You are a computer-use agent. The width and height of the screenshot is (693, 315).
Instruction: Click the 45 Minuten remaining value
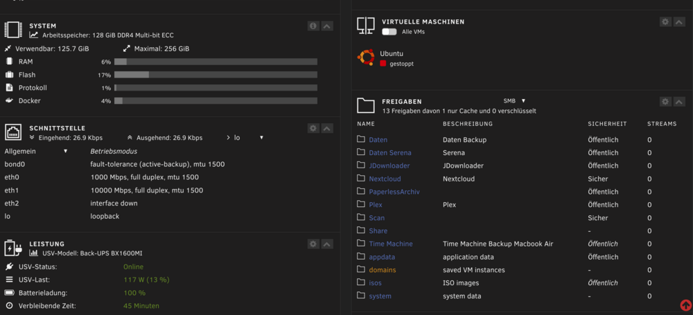point(141,306)
